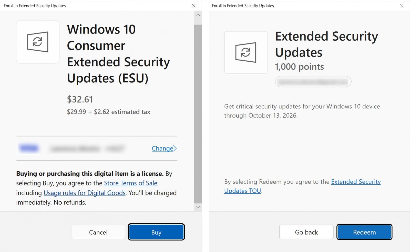This screenshot has width=410, height=252.
Task: Open the Extended Security Updates TOU link
Action: coord(356,182)
